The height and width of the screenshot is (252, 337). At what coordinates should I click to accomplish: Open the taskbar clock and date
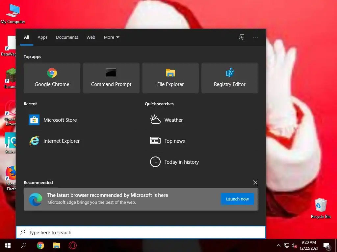click(x=309, y=245)
